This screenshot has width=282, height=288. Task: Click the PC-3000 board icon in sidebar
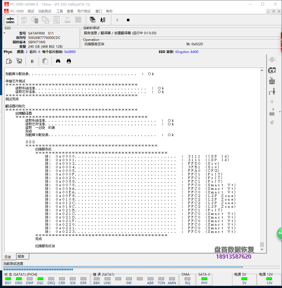pos(272,70)
